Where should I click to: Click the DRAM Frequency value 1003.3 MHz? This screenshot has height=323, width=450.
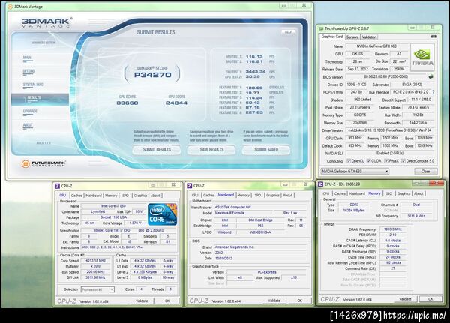click(x=393, y=229)
